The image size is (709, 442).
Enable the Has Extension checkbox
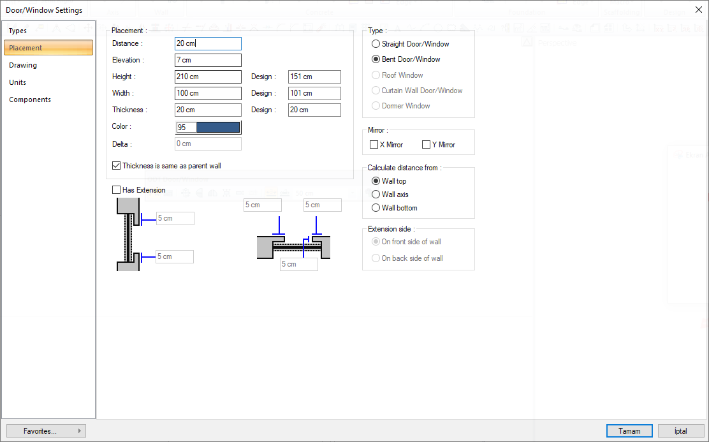(x=116, y=190)
